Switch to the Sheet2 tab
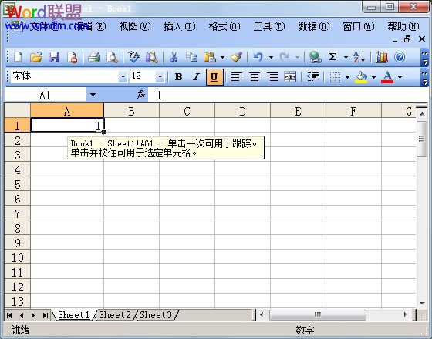 (x=115, y=315)
